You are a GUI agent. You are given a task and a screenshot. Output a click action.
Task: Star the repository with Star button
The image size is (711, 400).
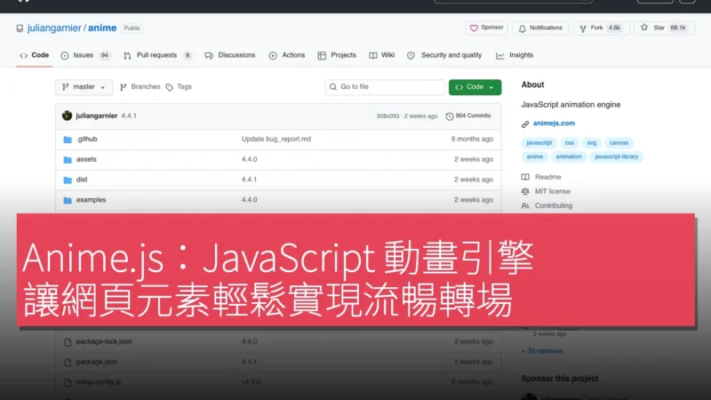click(x=664, y=28)
